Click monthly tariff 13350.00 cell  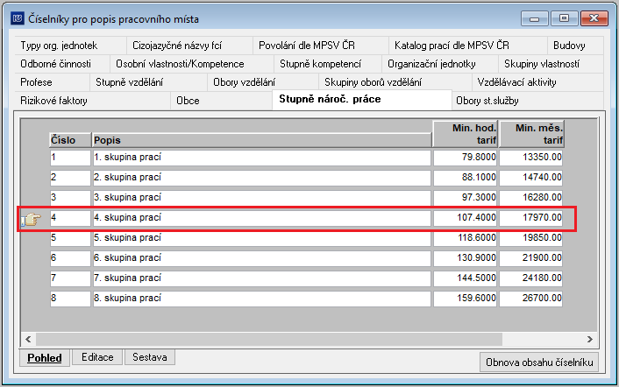[531, 158]
